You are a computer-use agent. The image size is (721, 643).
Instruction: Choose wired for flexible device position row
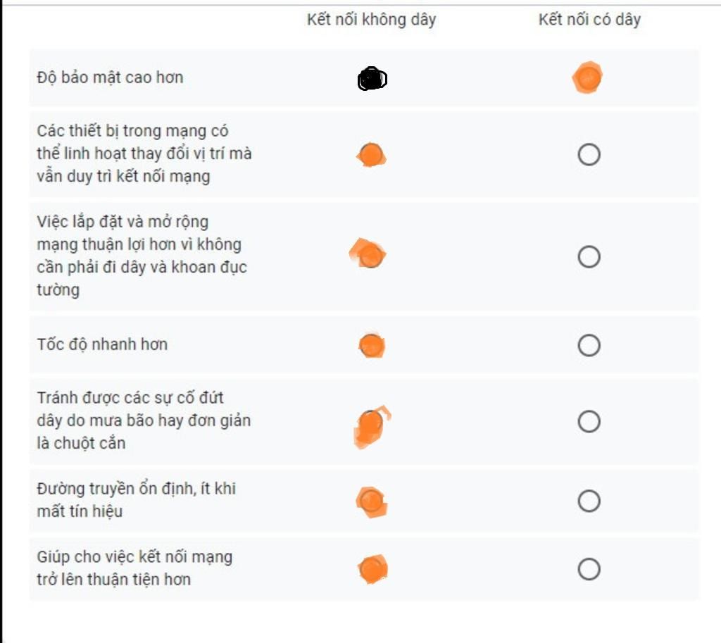589,154
